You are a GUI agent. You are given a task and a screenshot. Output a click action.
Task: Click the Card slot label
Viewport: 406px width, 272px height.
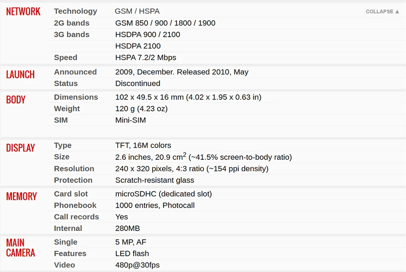point(71,194)
